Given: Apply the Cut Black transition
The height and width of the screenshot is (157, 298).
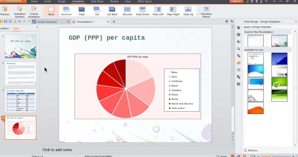Looking at the screenshot, I should point(112,11).
